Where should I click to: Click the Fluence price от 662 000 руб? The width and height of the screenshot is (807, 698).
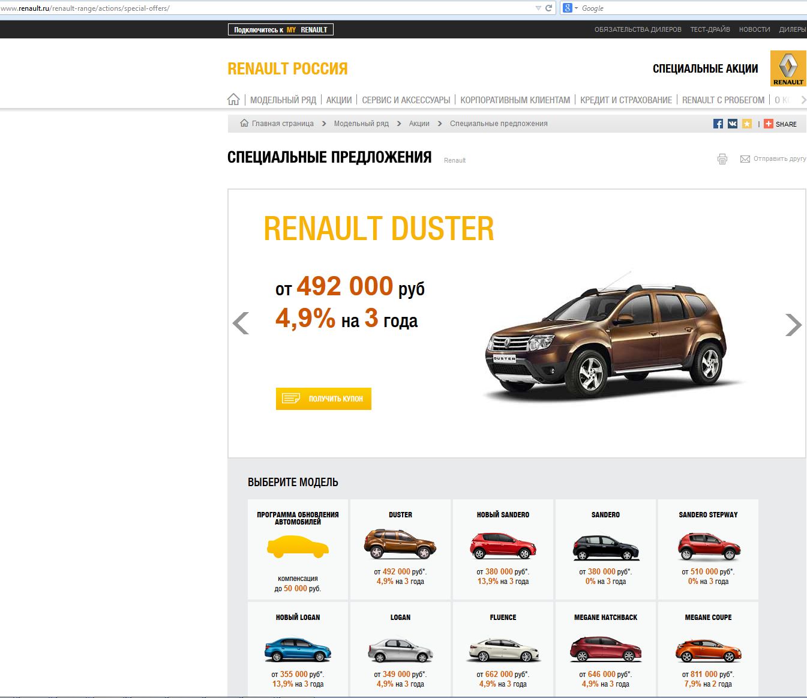pyautogui.click(x=503, y=675)
